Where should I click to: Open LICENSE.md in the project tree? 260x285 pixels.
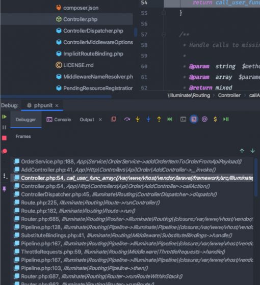74,65
